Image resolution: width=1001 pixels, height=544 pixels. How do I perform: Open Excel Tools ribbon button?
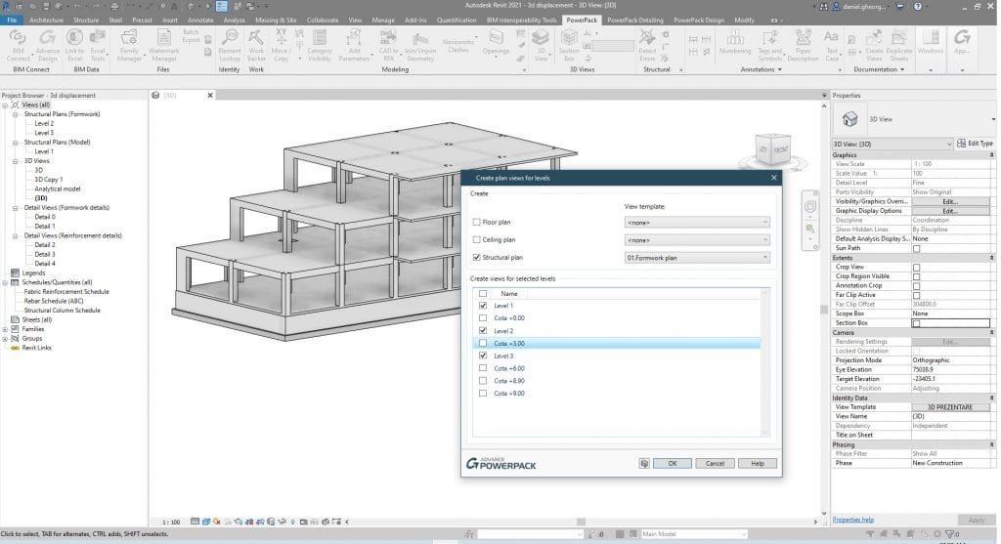tap(98, 45)
